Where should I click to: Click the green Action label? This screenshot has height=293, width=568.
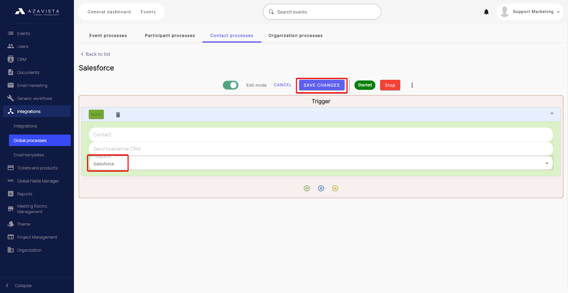(96, 114)
